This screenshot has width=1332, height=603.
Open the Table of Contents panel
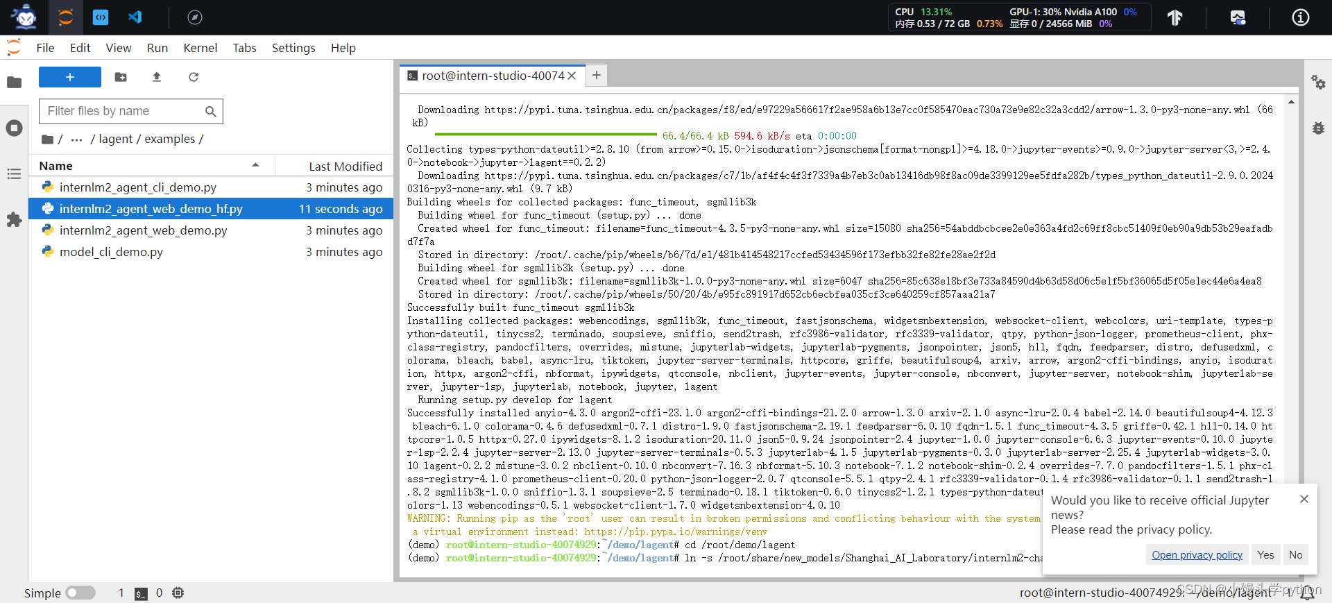(x=14, y=174)
